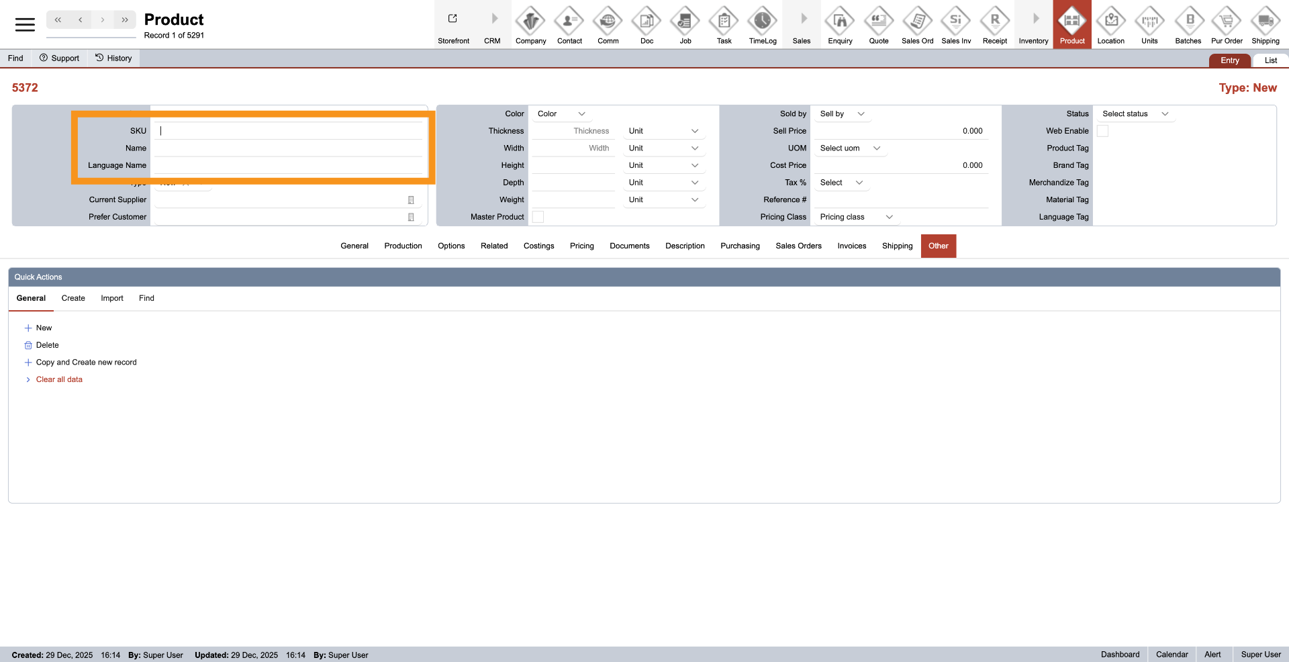
Task: Open the Company module icon
Action: click(x=530, y=21)
